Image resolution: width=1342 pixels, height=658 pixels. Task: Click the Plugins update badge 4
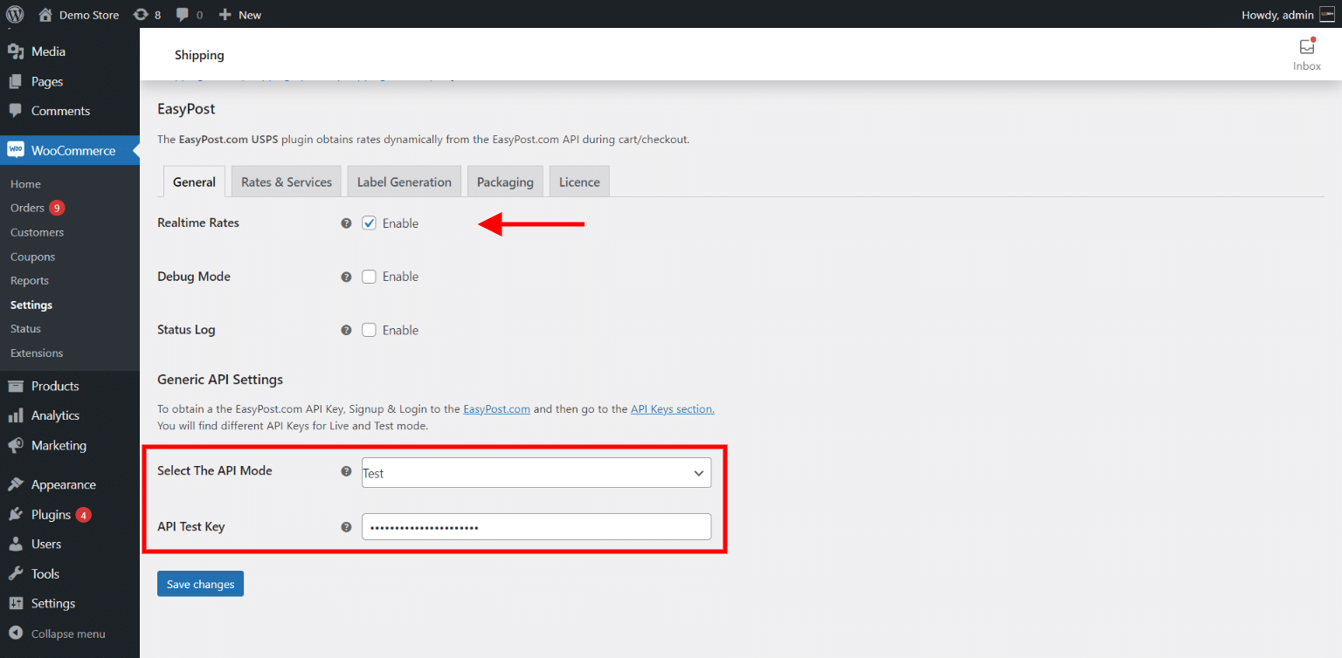[x=83, y=515]
